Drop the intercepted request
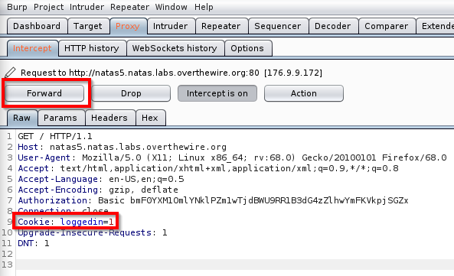This screenshot has width=454, height=276. tap(131, 93)
